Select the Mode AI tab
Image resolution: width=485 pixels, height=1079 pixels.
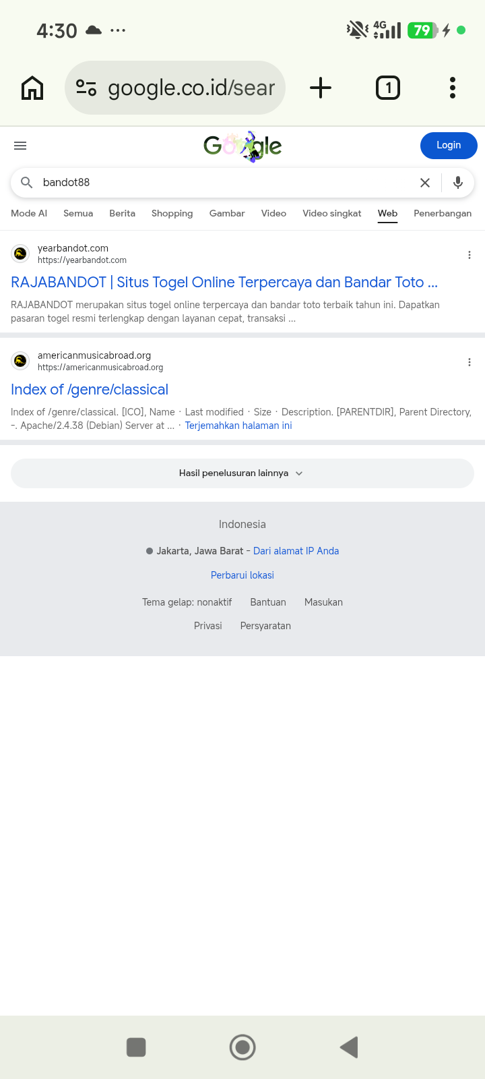29,213
